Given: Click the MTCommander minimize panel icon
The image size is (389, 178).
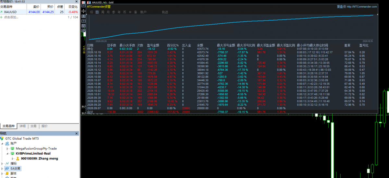Looking at the screenshot, I should [84, 6].
